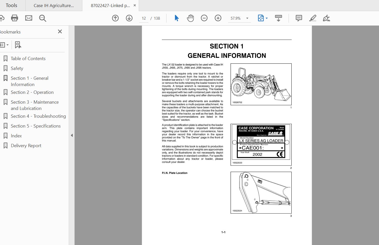The width and height of the screenshot is (379, 245).
Task: Open bookmarks options menu dropdown
Action: [4, 45]
